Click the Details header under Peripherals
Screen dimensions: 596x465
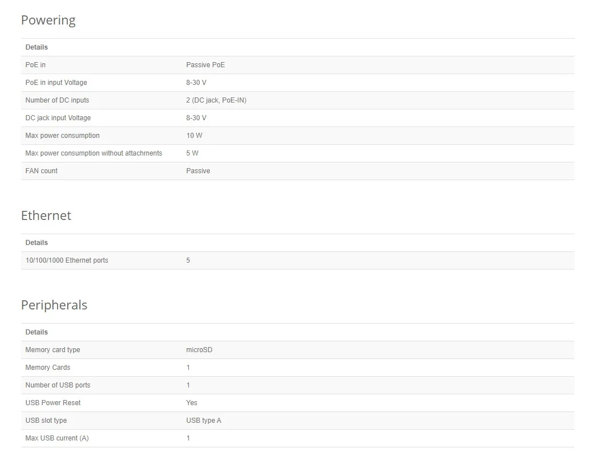[37, 332]
